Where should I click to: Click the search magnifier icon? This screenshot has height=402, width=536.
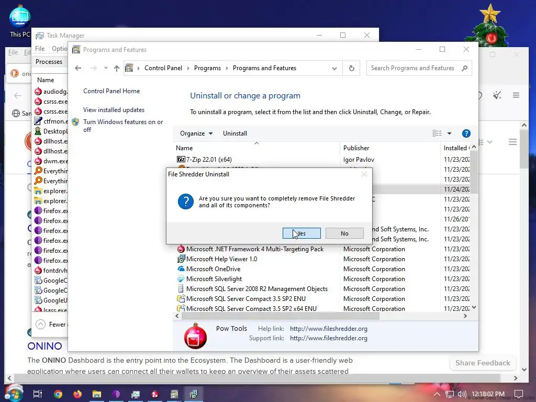(464, 68)
